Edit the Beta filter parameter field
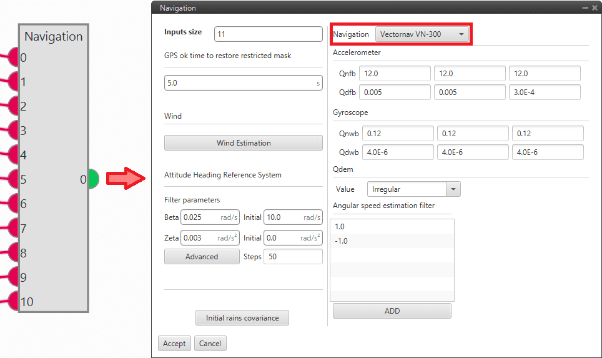The height and width of the screenshot is (358, 602). pyautogui.click(x=200, y=217)
